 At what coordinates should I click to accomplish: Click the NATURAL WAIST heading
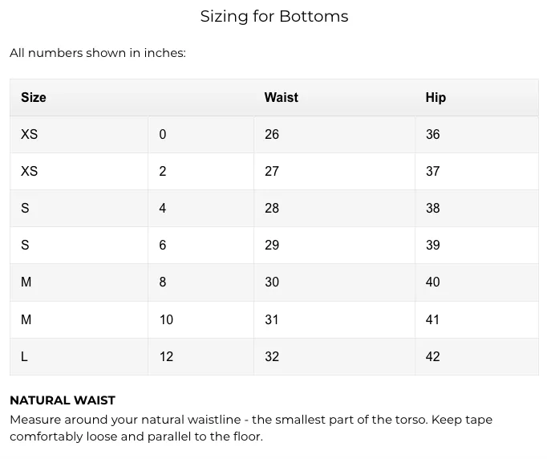point(63,400)
